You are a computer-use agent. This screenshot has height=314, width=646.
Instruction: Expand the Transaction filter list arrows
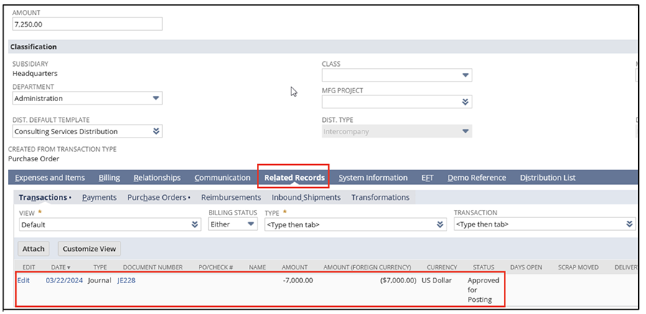[629, 224]
